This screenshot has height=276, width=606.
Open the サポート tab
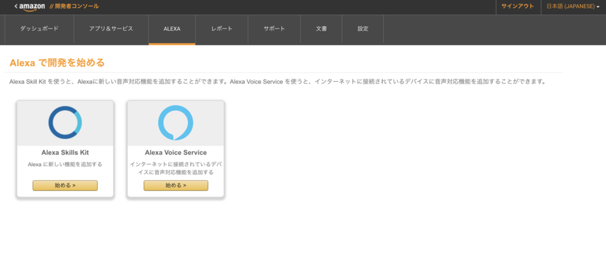[x=275, y=29]
